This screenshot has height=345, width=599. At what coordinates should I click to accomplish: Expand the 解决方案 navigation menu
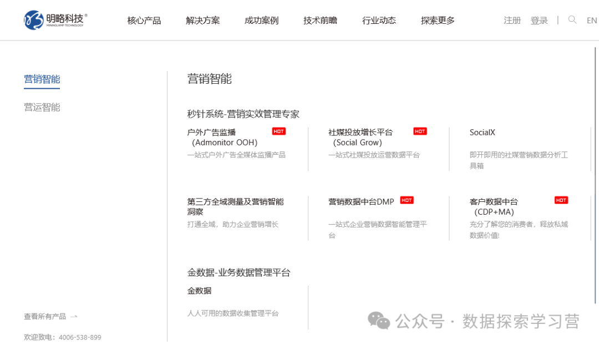click(202, 21)
